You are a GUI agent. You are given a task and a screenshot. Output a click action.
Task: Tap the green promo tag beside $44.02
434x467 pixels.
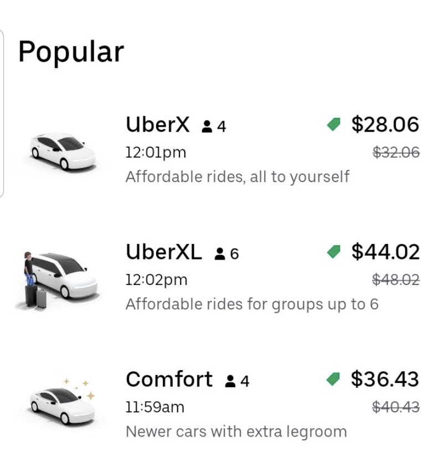click(334, 252)
